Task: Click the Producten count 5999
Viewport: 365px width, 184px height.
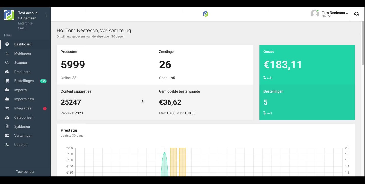Action: [73, 65]
